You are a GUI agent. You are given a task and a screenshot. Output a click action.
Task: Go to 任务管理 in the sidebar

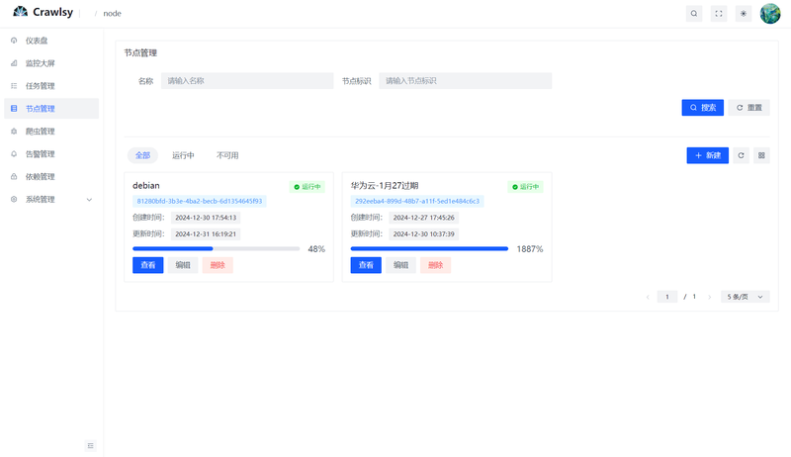point(40,86)
